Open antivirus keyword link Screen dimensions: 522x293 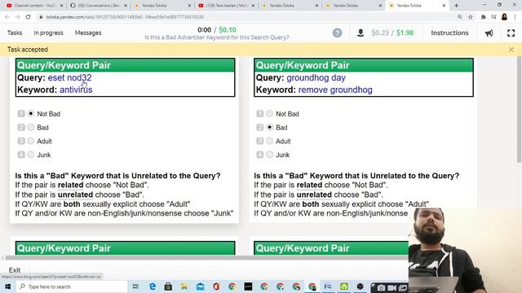click(x=76, y=90)
